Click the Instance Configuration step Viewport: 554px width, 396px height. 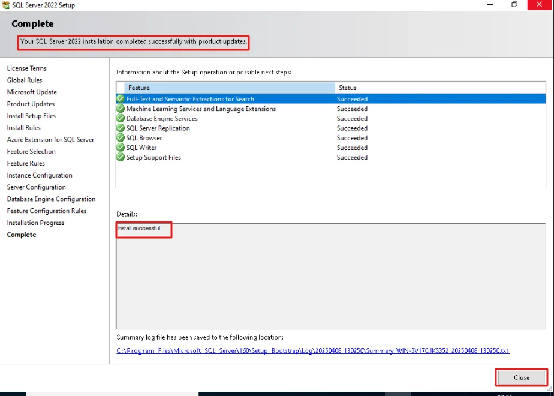click(x=40, y=175)
